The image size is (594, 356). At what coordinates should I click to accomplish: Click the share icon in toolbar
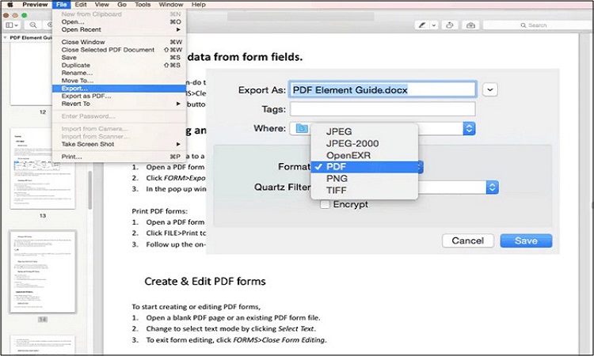point(451,25)
